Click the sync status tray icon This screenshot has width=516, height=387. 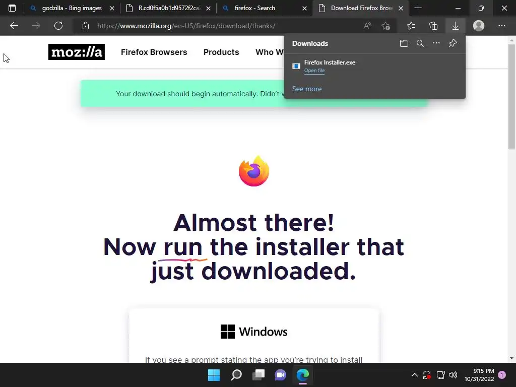pos(427,375)
